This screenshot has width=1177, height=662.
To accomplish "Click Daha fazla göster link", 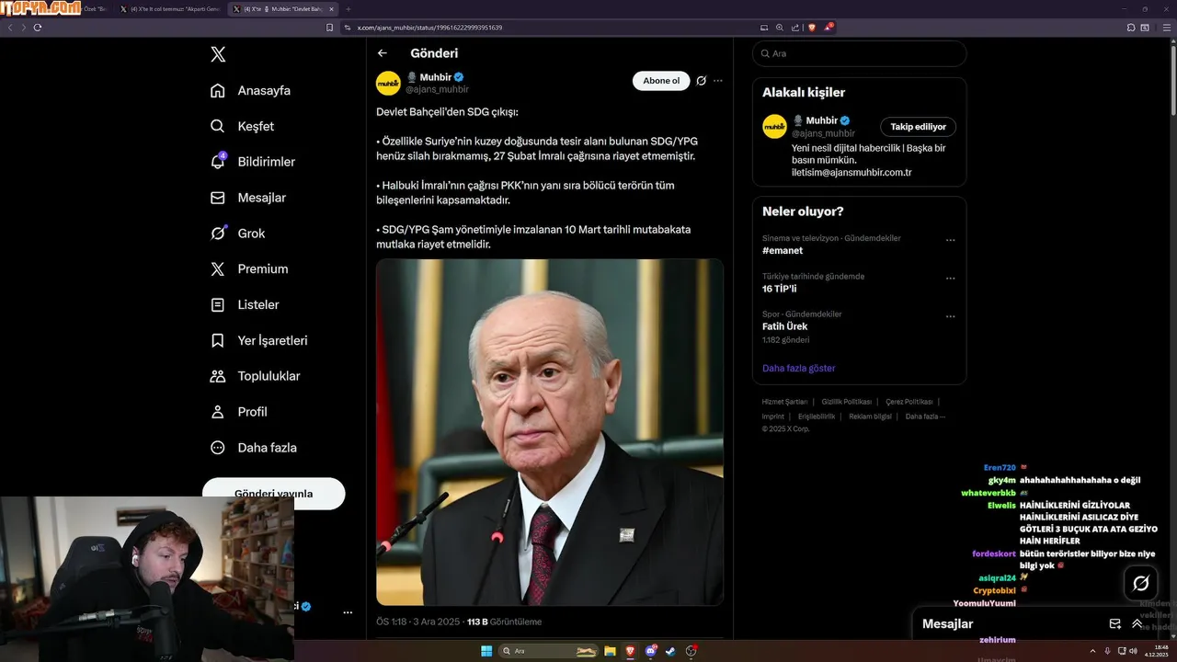I will [x=799, y=368].
